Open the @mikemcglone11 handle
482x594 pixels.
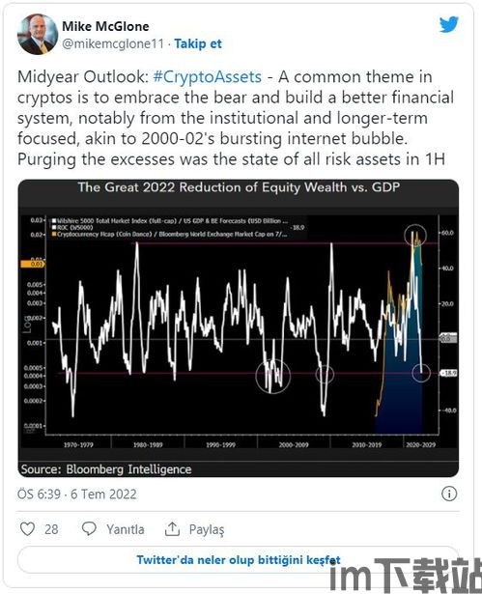click(113, 43)
